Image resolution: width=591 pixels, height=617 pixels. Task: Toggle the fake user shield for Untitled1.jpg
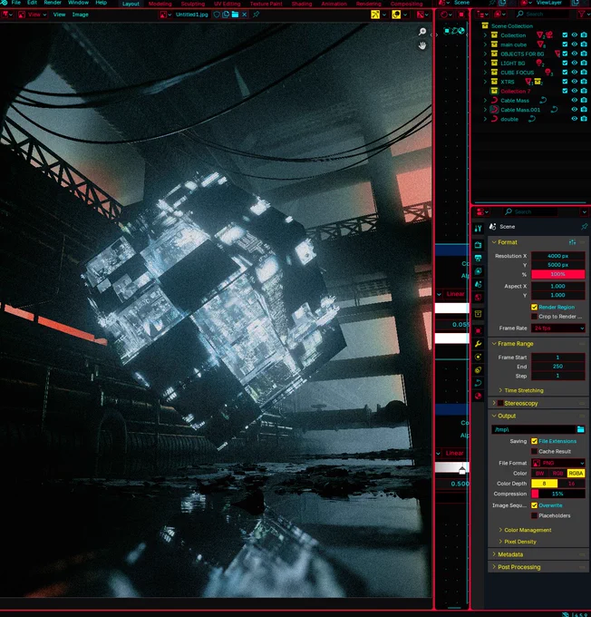217,15
